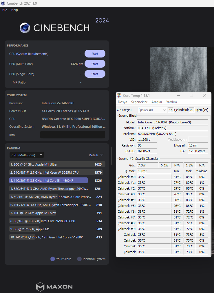Click the Your Score legend dot
Viewport: 214px width, 293px height.
pyautogui.click(x=53, y=259)
